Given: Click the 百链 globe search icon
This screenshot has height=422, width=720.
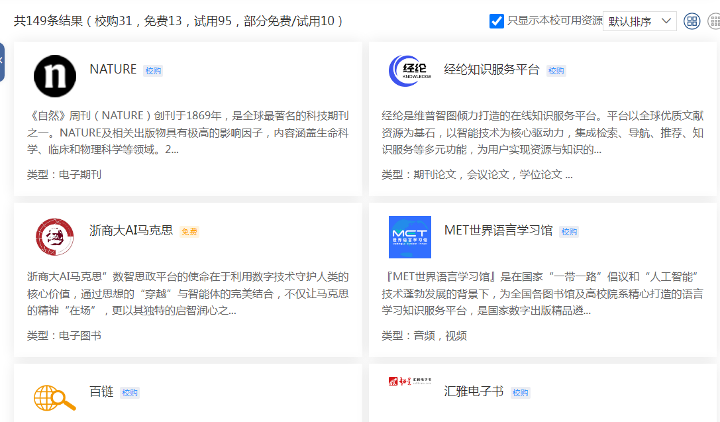Looking at the screenshot, I should tap(54, 397).
